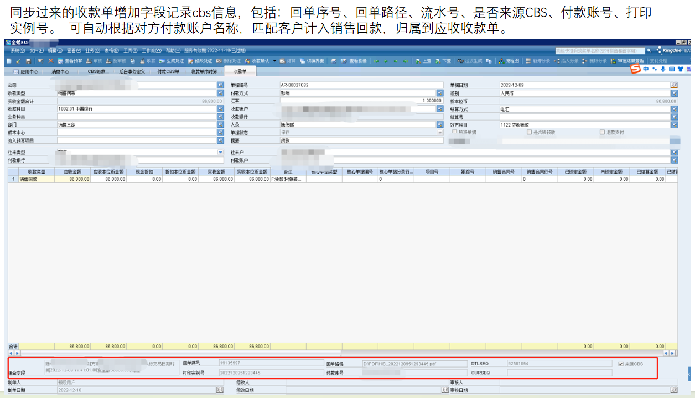Open 系统 menu
Image resolution: width=695 pixels, height=398 pixels.
pyautogui.click(x=18, y=50)
